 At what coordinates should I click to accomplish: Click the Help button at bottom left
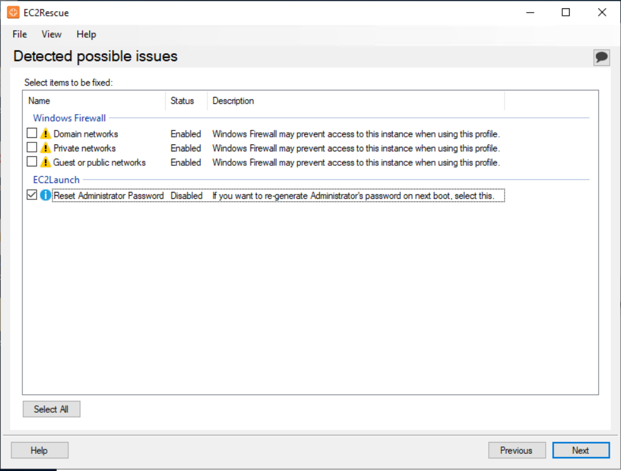click(40, 450)
